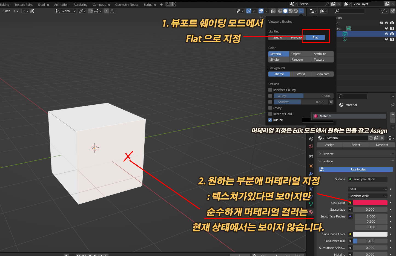Open material slot specials chevron
The height and width of the screenshot is (256, 396).
point(393,127)
